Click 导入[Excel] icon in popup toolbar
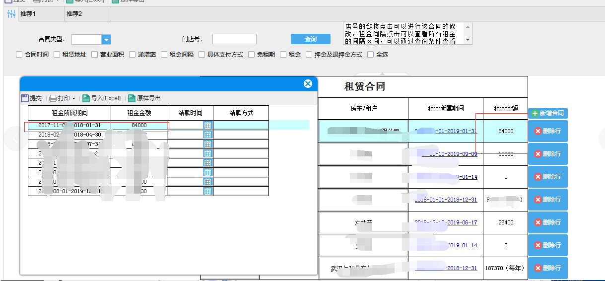This screenshot has height=281, width=605. [x=86, y=98]
